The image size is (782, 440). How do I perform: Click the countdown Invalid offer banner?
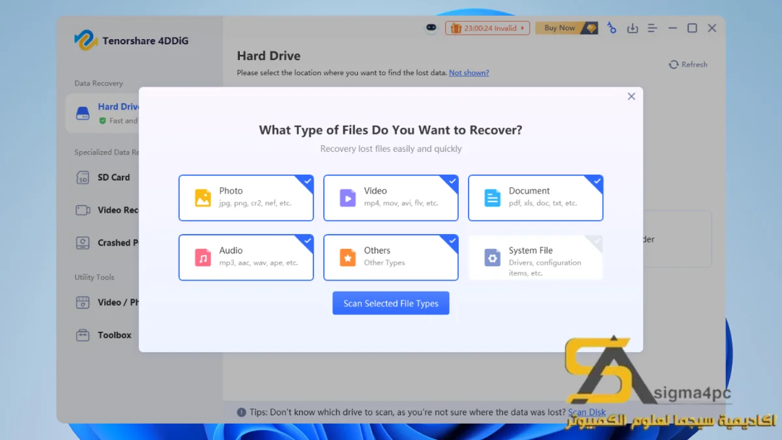coord(487,28)
